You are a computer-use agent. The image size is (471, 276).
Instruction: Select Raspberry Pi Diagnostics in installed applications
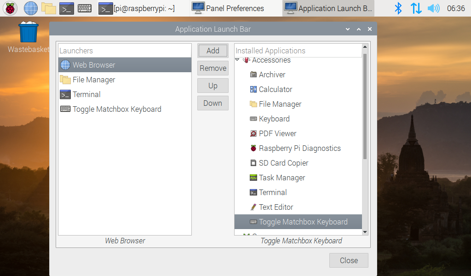[299, 148]
